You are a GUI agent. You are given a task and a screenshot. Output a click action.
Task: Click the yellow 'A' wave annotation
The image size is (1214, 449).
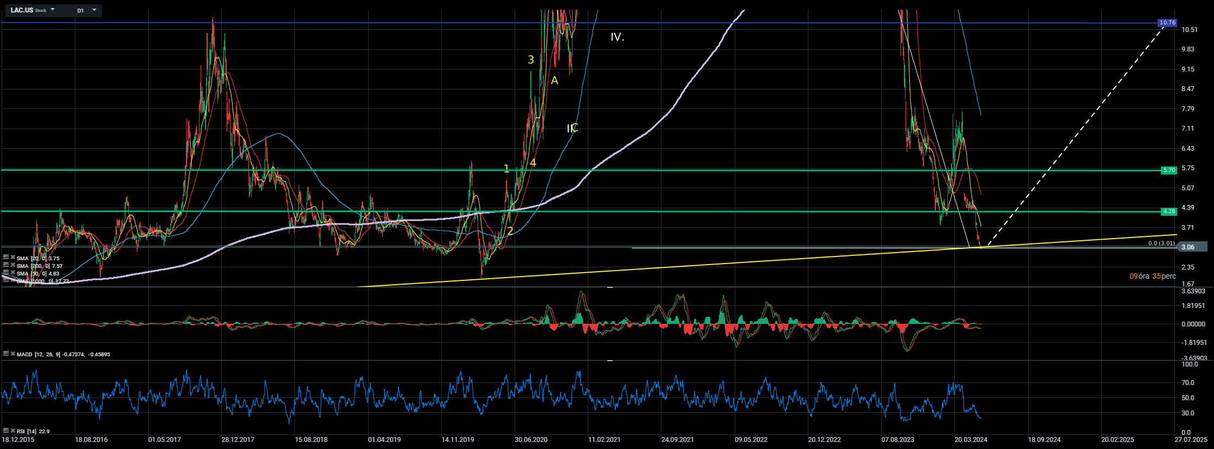tap(554, 81)
